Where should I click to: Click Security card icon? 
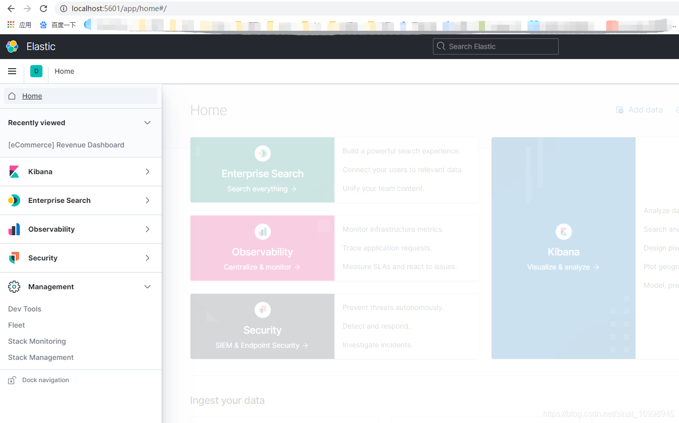pyautogui.click(x=263, y=310)
